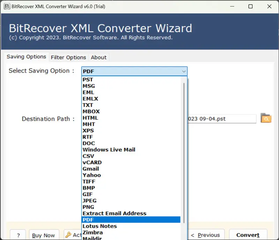Pick vCARD in the saving options
The image size is (279, 240).
tap(131, 162)
